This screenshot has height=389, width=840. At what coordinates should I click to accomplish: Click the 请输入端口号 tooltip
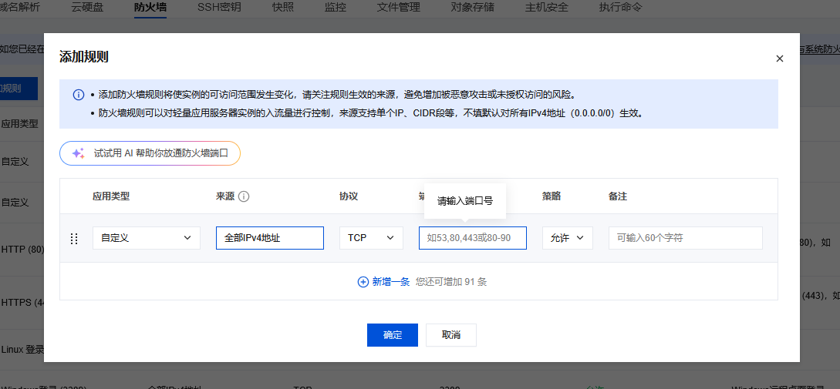click(x=465, y=201)
